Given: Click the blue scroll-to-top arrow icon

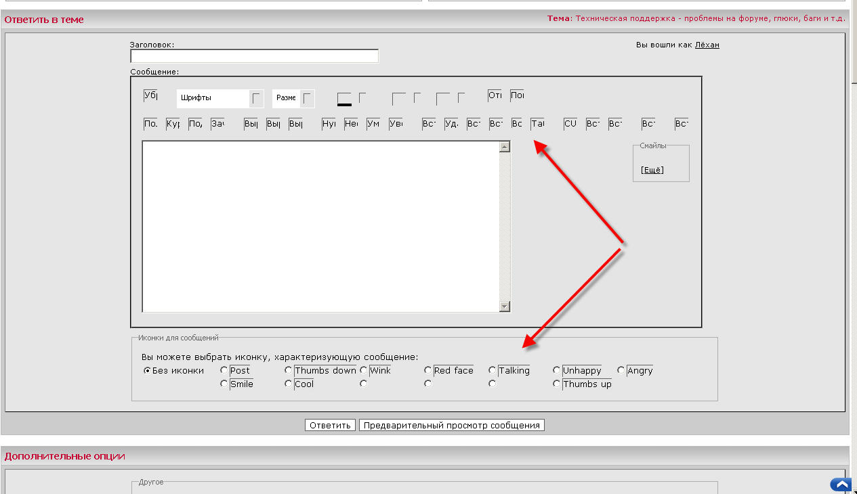Looking at the screenshot, I should tap(840, 485).
